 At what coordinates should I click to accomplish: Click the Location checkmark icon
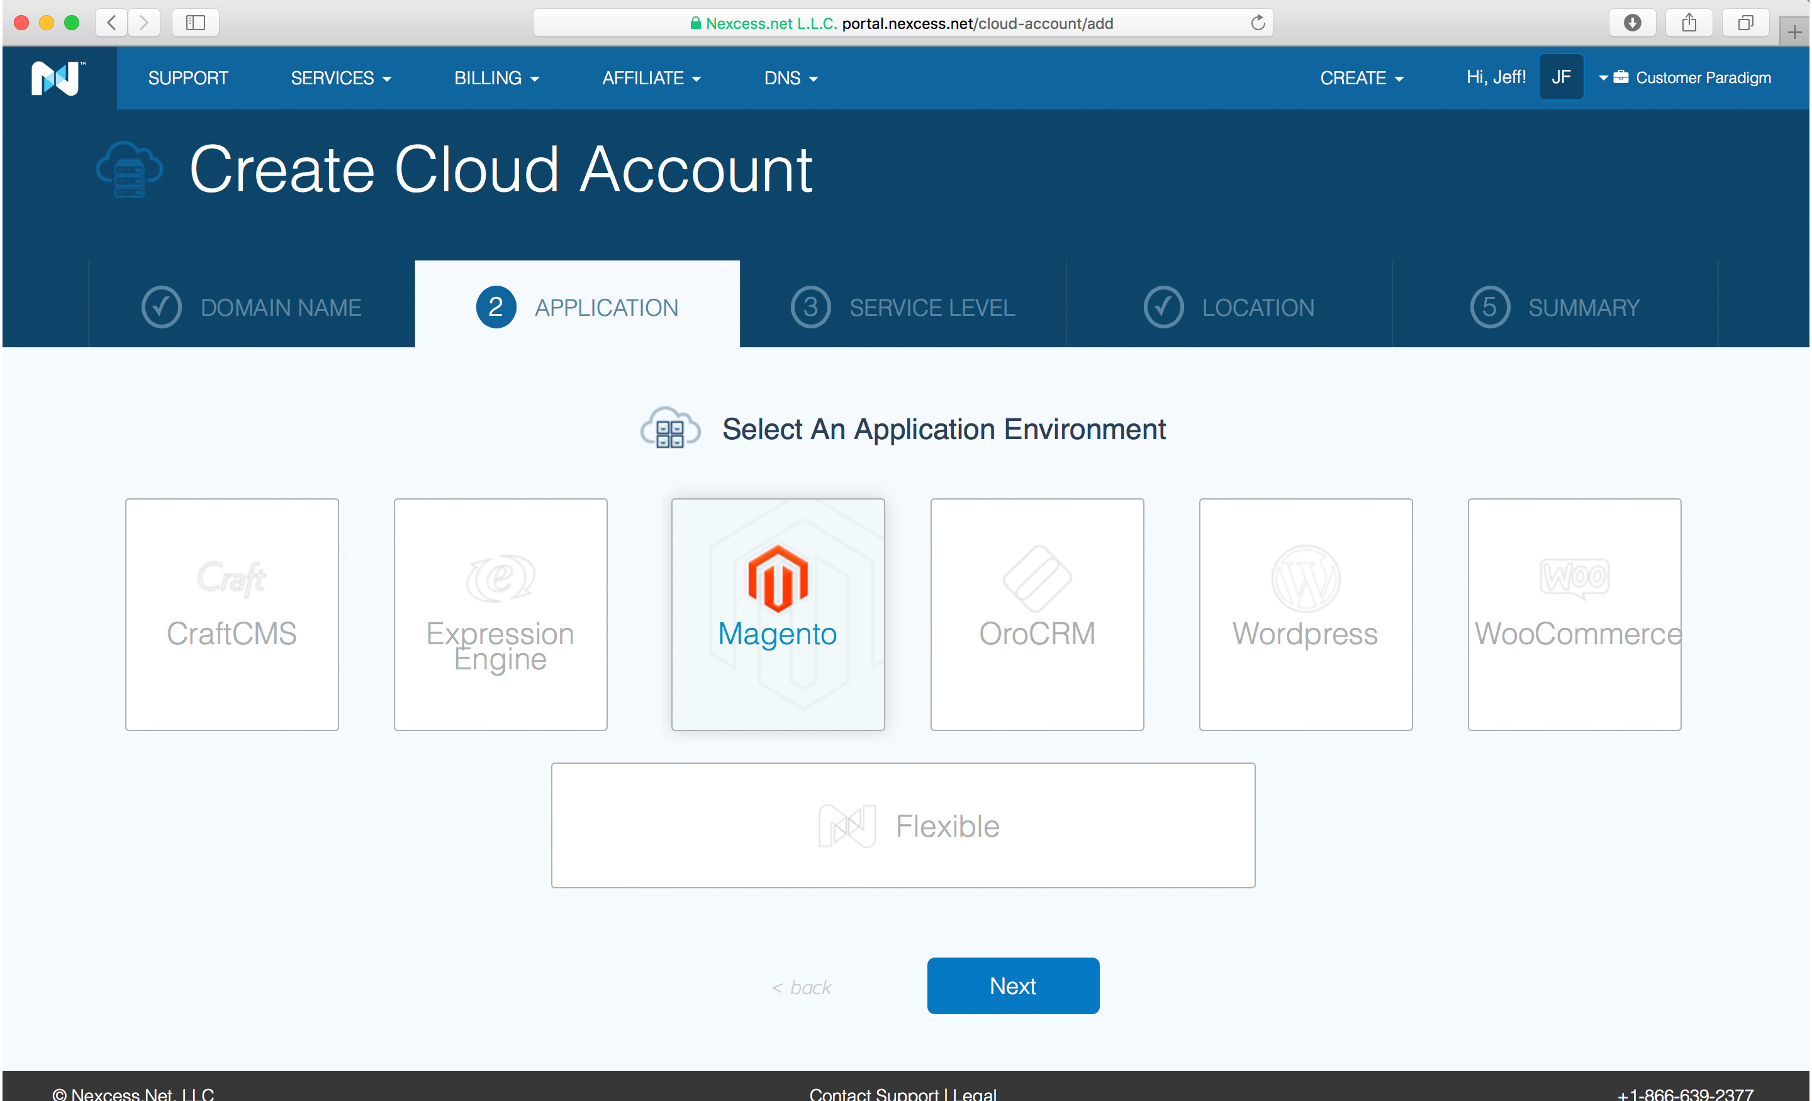pyautogui.click(x=1163, y=306)
